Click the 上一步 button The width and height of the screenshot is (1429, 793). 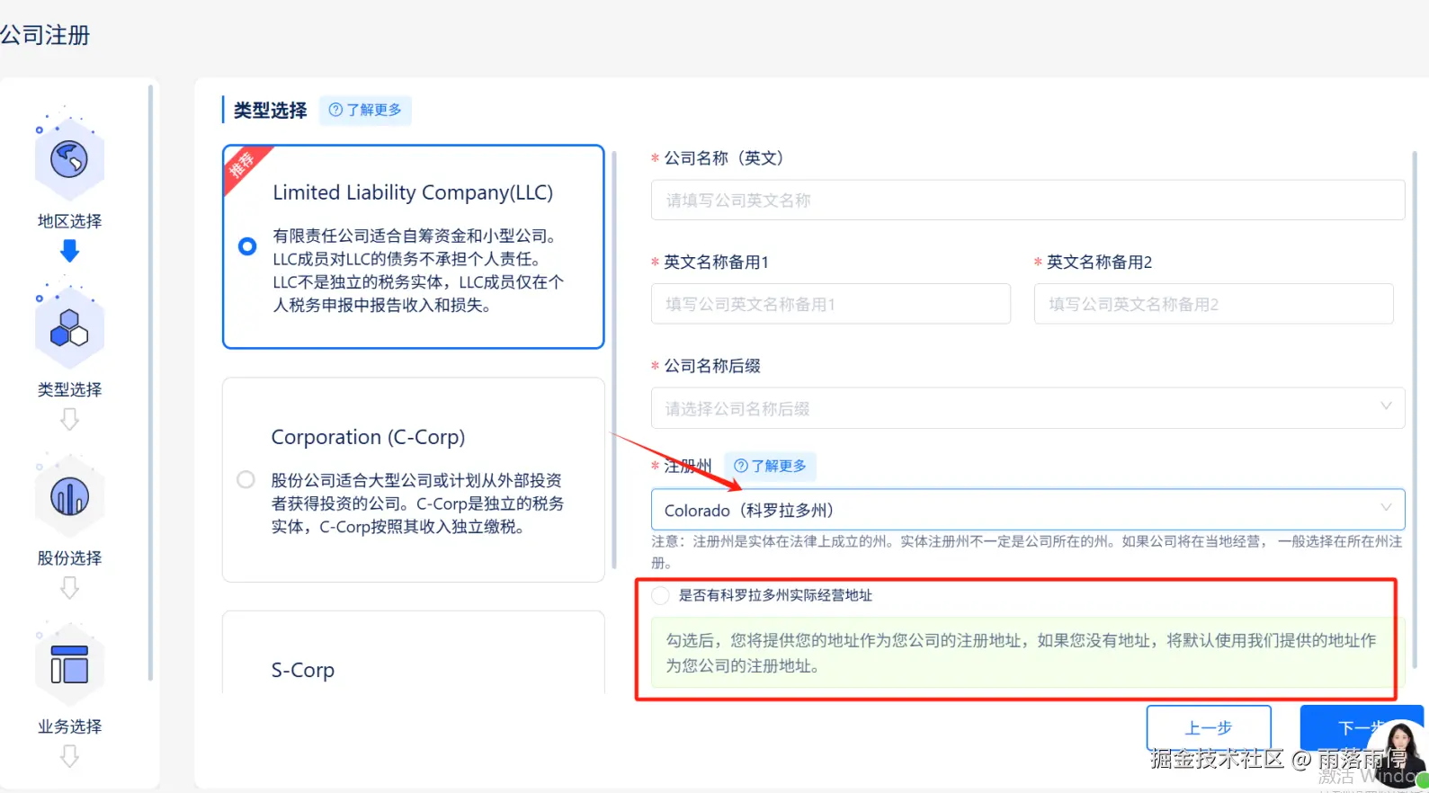tap(1209, 727)
